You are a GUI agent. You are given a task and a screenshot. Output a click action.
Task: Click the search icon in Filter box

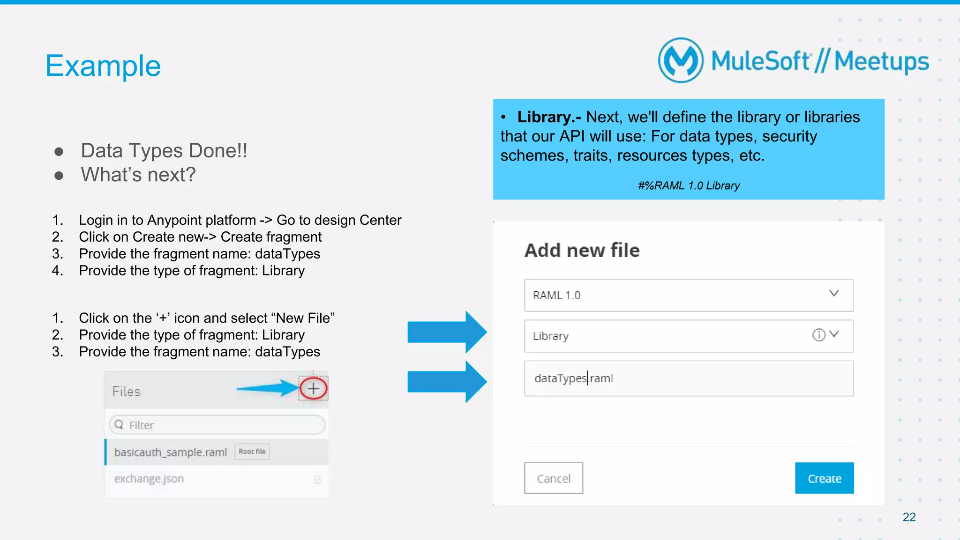pos(119,424)
